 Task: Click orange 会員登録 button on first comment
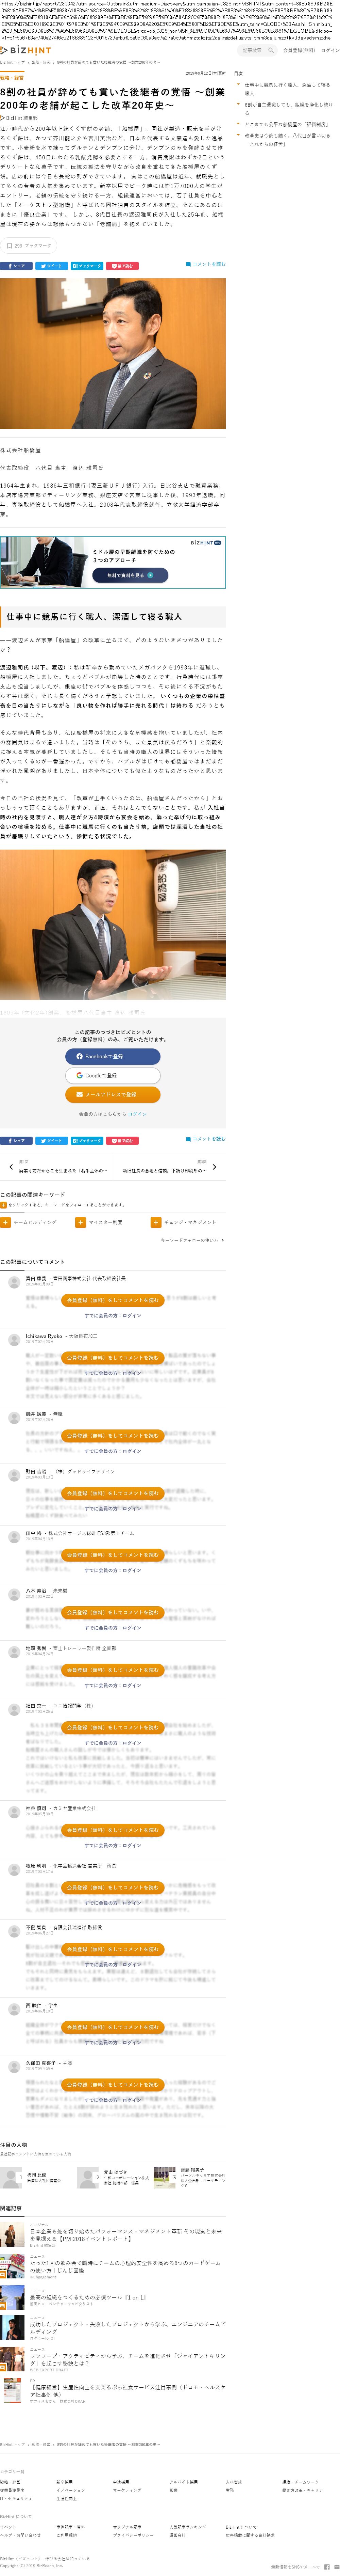pos(113,1300)
